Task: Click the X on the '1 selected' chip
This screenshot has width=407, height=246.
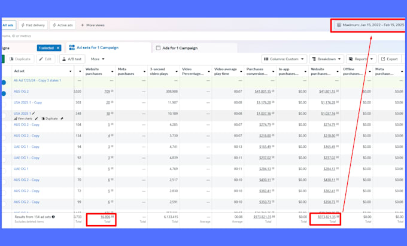Action: [58, 48]
